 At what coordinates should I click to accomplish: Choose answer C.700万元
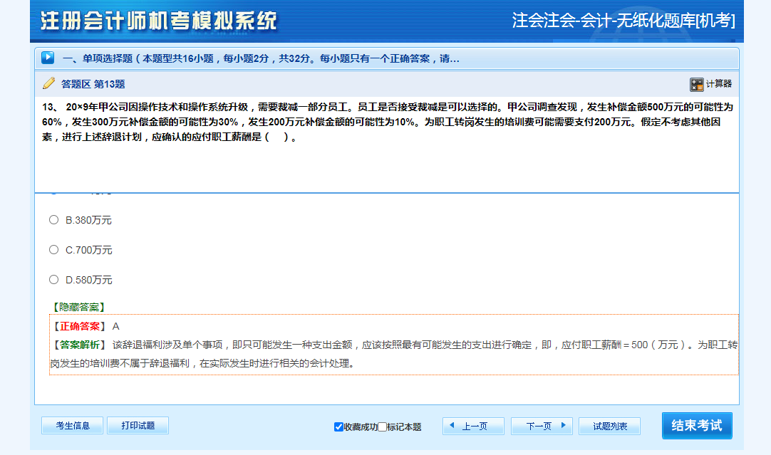tap(53, 250)
